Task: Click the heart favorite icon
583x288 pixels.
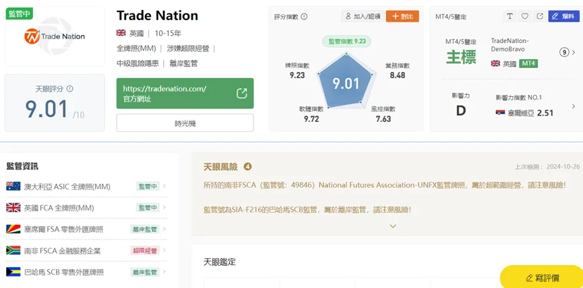Action: [x=524, y=16]
